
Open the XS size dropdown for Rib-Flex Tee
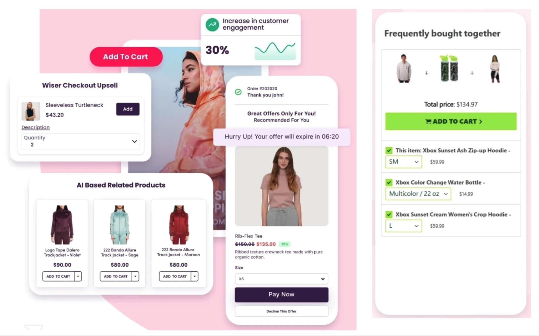[281, 279]
